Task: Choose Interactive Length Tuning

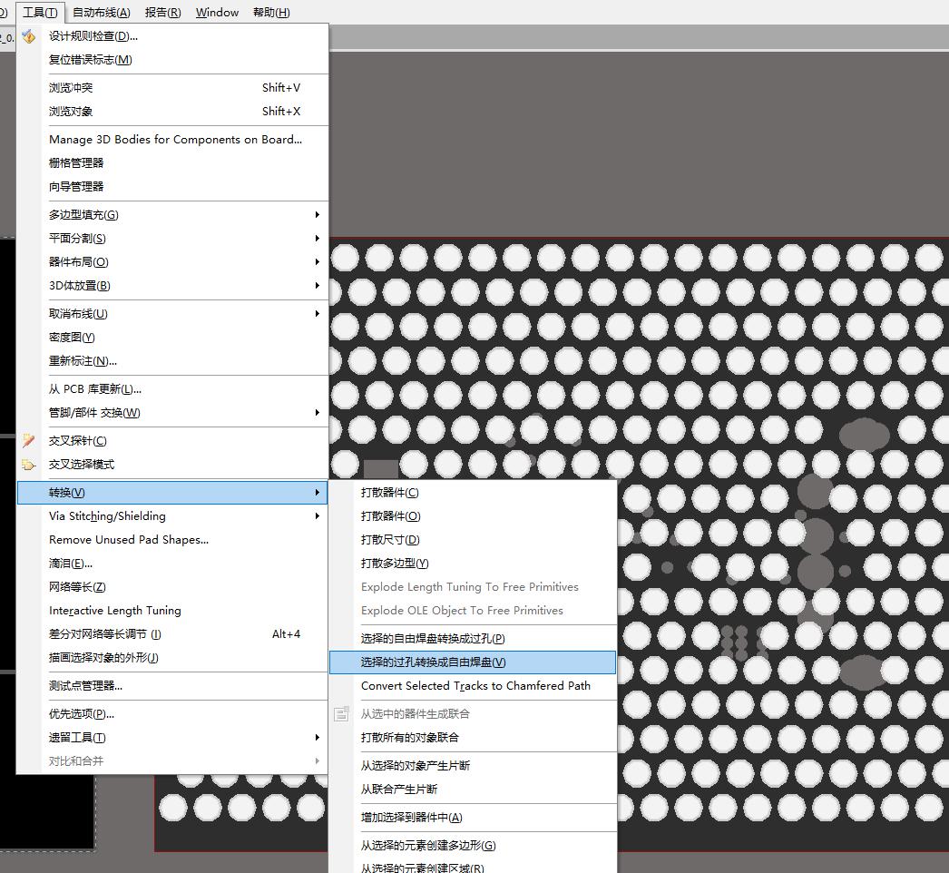Action: click(x=115, y=611)
